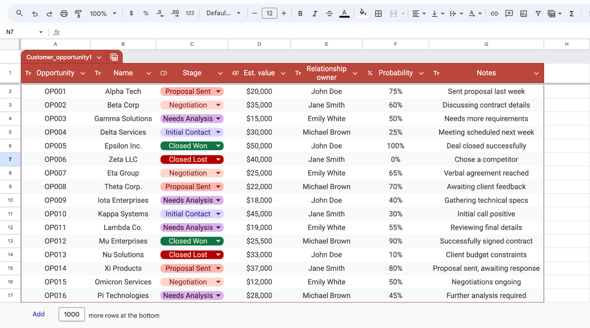This screenshot has height=328, width=590.
Task: Open the Opportunity column header dropdown
Action: (x=82, y=73)
